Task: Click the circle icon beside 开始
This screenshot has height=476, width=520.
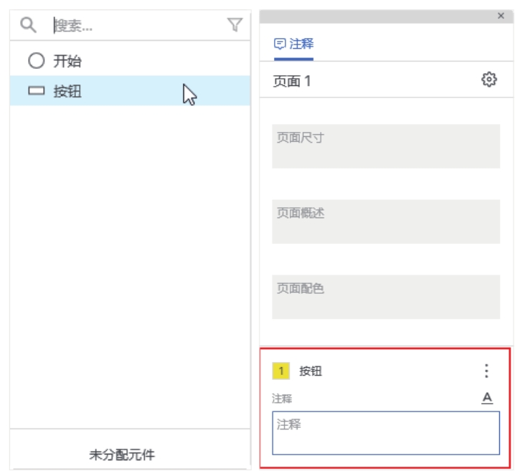Action: 37,61
